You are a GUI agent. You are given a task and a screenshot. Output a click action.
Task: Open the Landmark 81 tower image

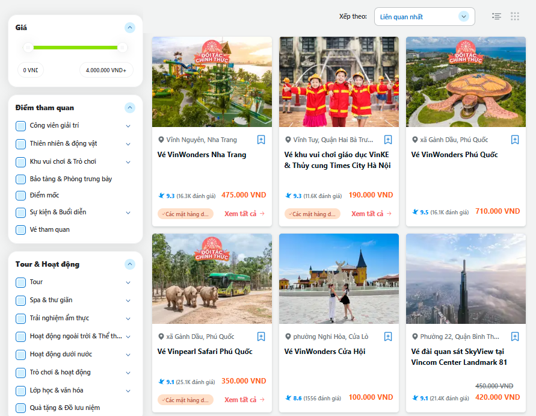point(466,279)
